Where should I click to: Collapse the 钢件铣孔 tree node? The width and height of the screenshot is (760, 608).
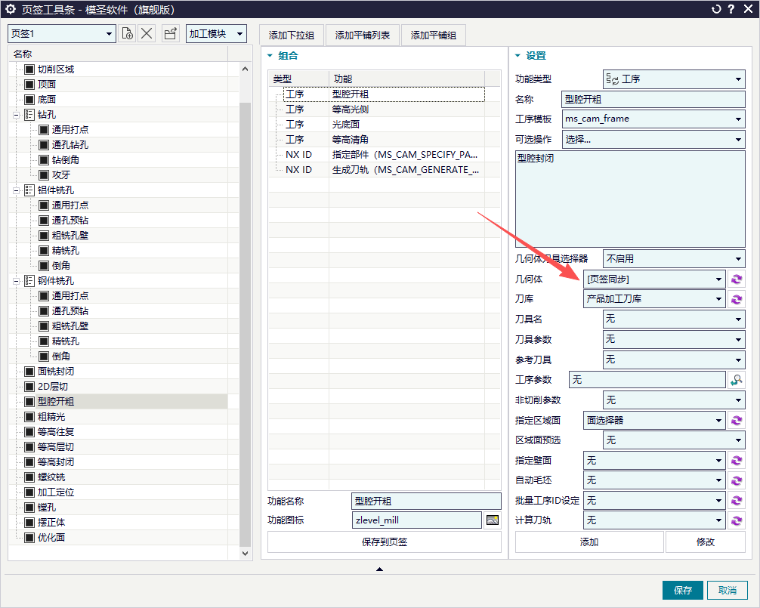(x=16, y=282)
